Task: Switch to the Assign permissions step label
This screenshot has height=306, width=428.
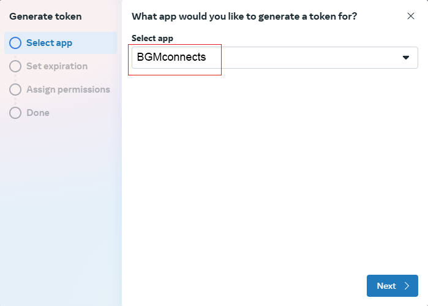Action: point(68,90)
